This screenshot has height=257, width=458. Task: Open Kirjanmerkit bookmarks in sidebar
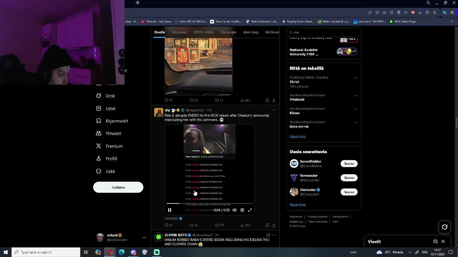[x=112, y=121]
